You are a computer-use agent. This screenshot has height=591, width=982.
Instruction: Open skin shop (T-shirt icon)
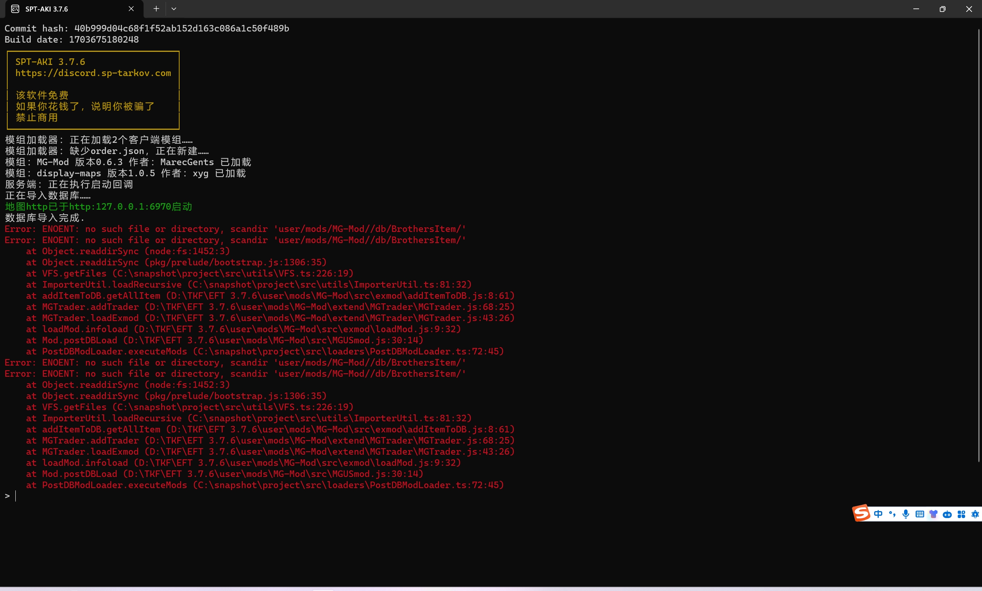(x=934, y=514)
